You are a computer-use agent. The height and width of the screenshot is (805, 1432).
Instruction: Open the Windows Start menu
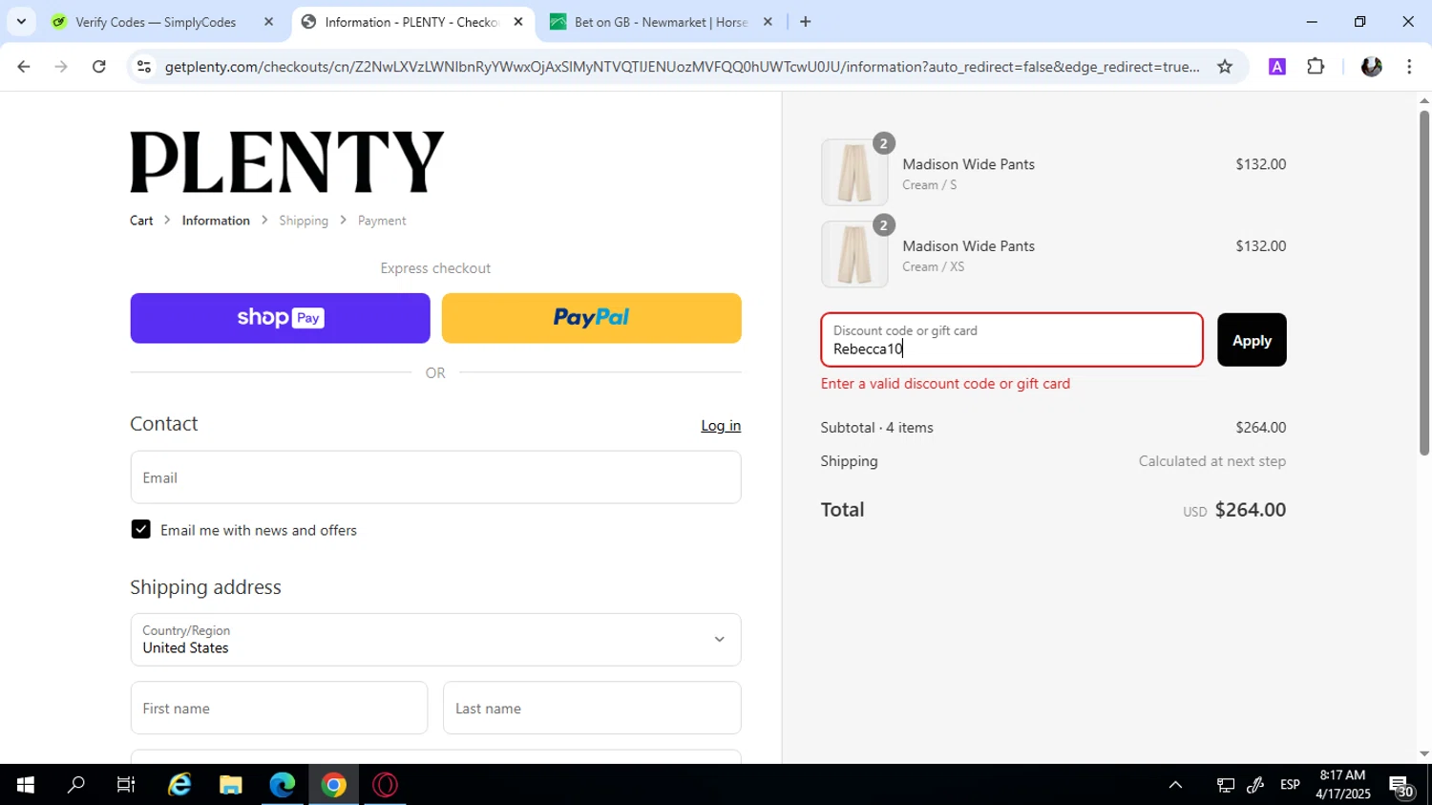pyautogui.click(x=25, y=785)
